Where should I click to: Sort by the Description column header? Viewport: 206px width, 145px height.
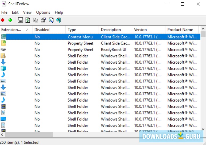coord(115,30)
